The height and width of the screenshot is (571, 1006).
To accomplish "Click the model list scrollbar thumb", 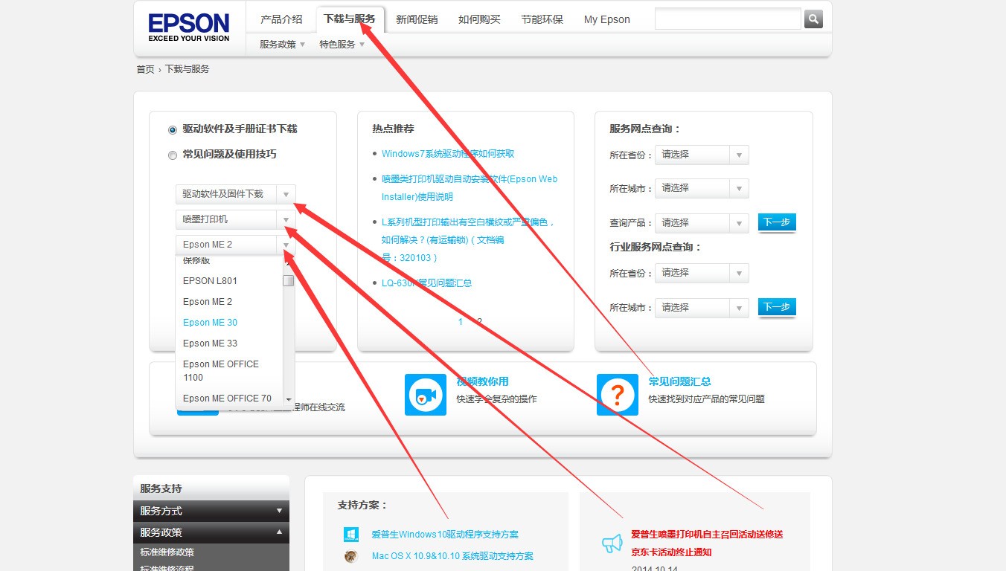I will [288, 281].
